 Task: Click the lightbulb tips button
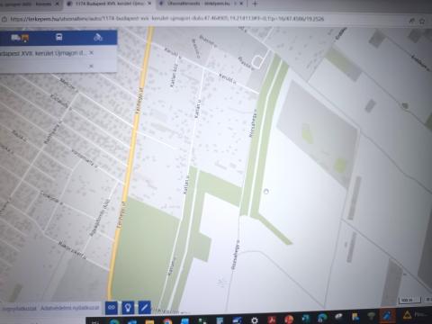[x=128, y=308]
